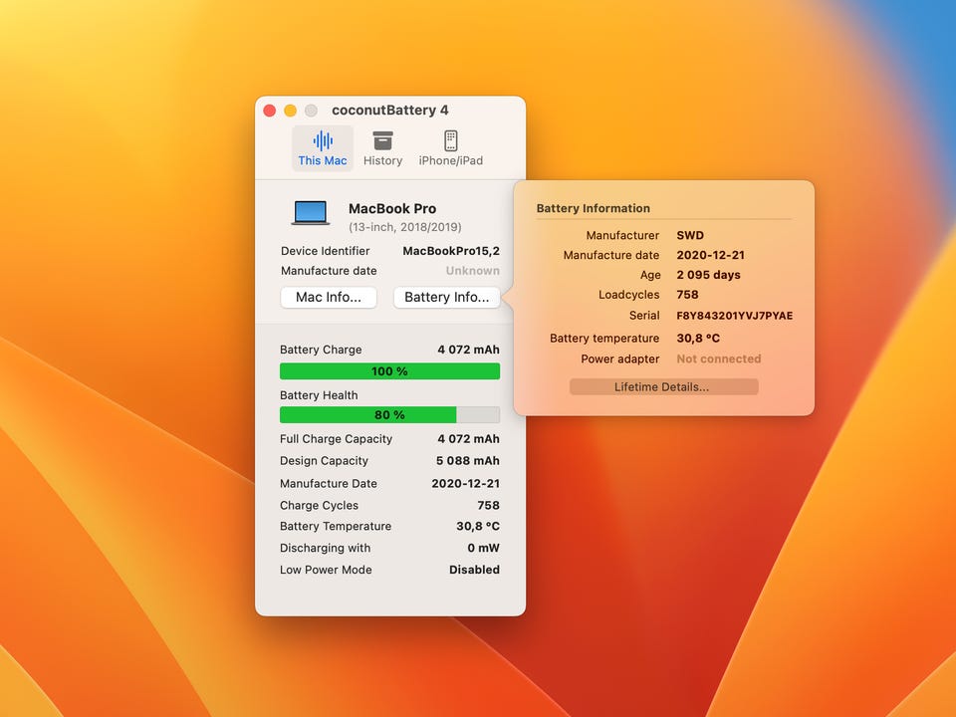Screen dimensions: 956x717
Task: Open Lifetime Details... in the popover
Action: (664, 386)
